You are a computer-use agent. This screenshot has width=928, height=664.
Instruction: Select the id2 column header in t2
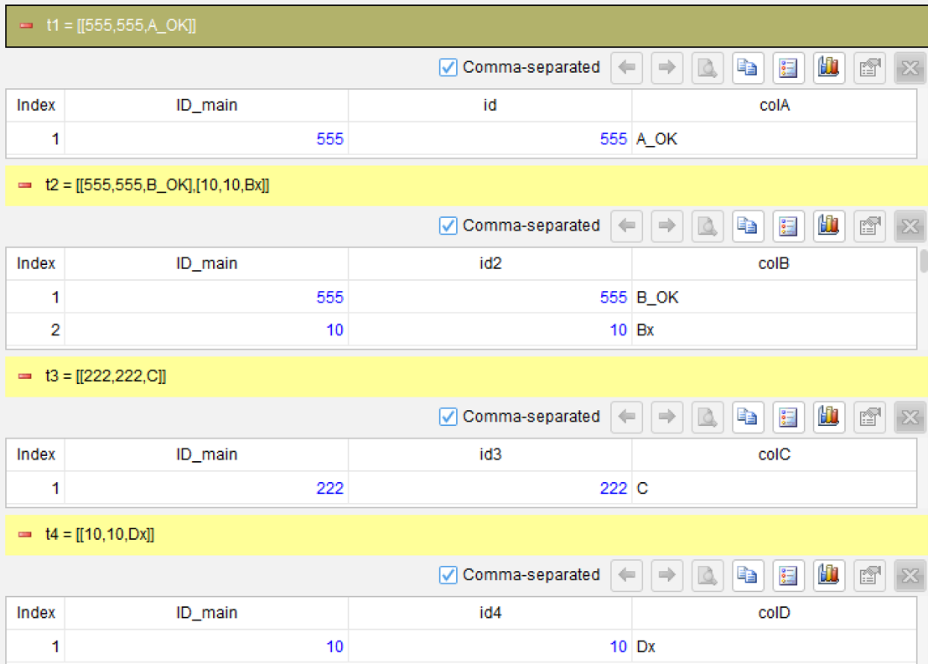pos(490,263)
